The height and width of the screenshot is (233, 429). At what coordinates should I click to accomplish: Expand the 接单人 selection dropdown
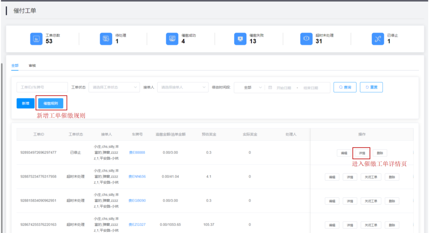(x=183, y=87)
